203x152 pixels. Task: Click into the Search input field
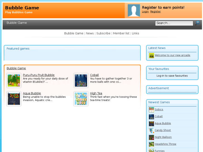[x=174, y=23]
